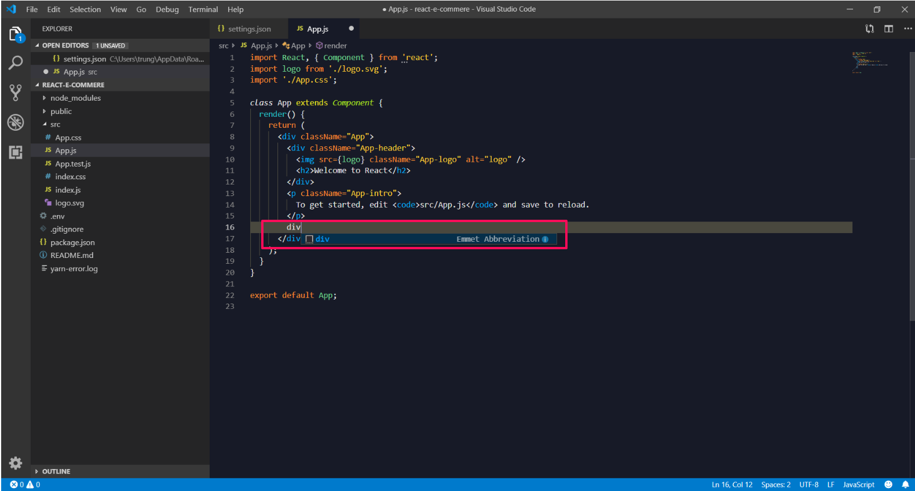Collapse the src folder
Viewport: 915px width, 491px height.
click(55, 124)
